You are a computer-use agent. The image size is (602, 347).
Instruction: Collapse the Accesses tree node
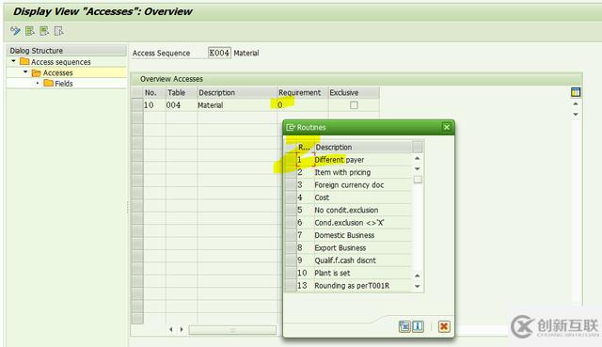[x=25, y=71]
